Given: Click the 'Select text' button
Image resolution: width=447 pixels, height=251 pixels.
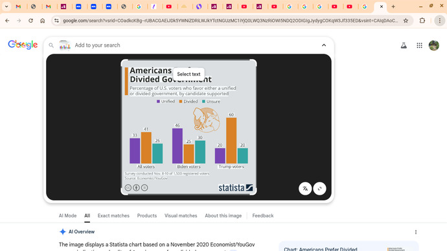Looking at the screenshot, I should pyautogui.click(x=189, y=74).
